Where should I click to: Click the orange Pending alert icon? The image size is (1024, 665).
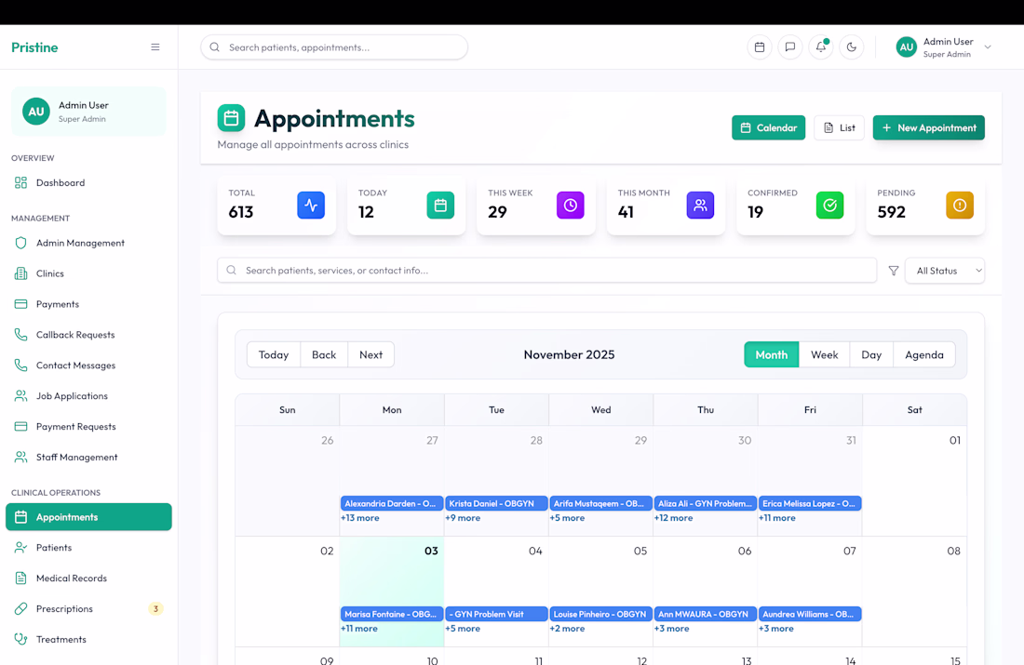[x=960, y=205]
